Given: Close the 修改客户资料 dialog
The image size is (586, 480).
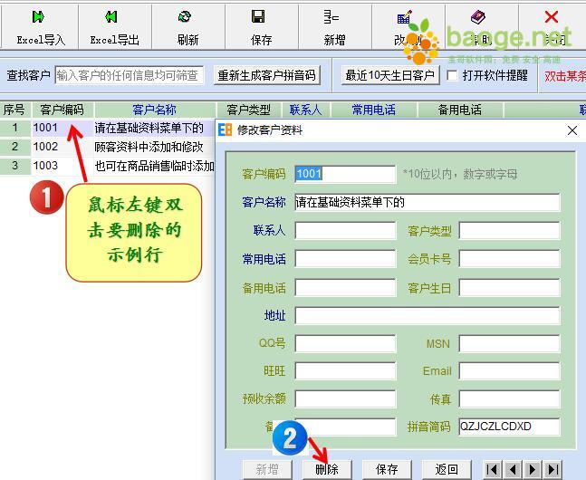Looking at the screenshot, I should (572, 130).
